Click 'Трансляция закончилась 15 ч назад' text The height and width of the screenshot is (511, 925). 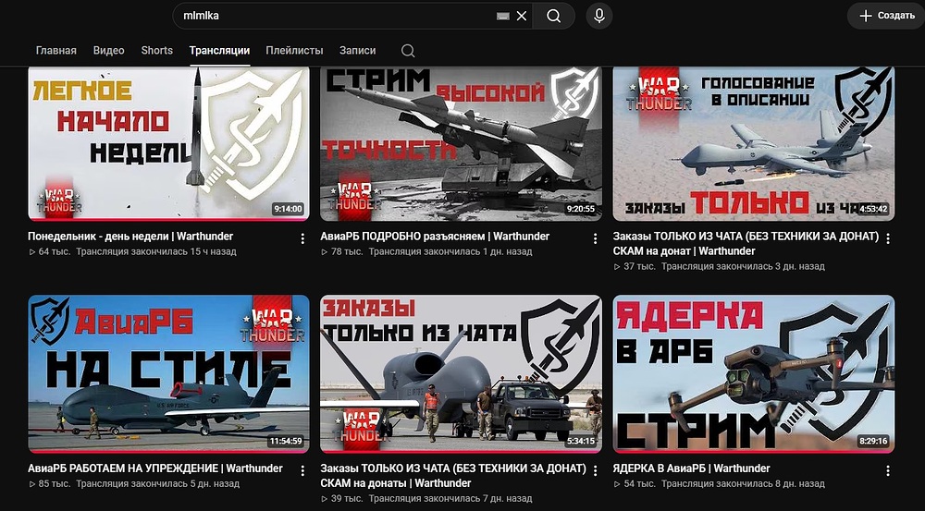156,251
